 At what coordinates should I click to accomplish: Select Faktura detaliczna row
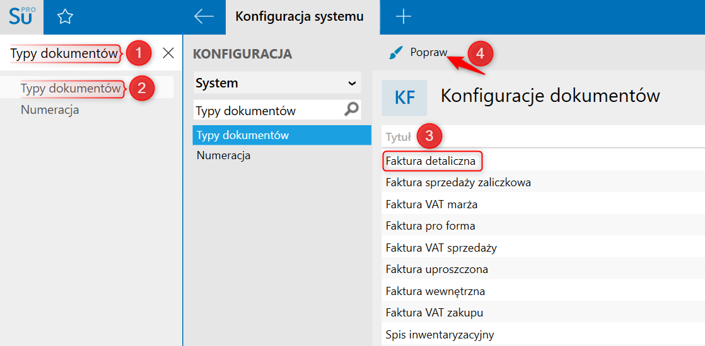(x=431, y=161)
